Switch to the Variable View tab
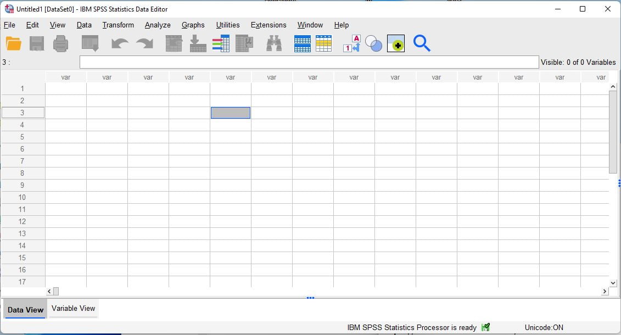This screenshot has width=621, height=335. pyautogui.click(x=73, y=309)
